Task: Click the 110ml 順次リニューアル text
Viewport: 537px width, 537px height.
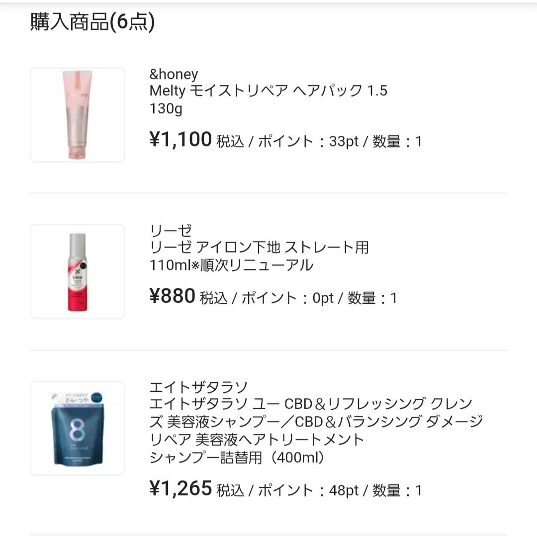Action: [x=231, y=265]
